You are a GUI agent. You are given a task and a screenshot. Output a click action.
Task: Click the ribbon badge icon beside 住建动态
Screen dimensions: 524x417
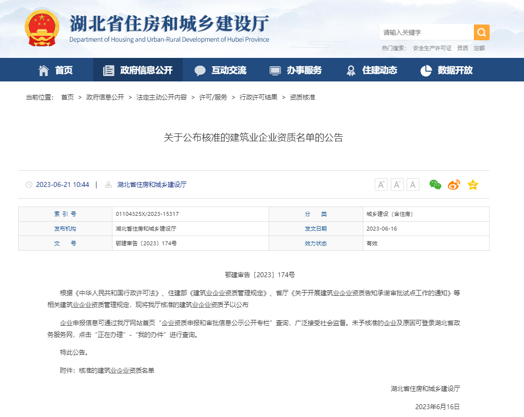click(x=351, y=71)
